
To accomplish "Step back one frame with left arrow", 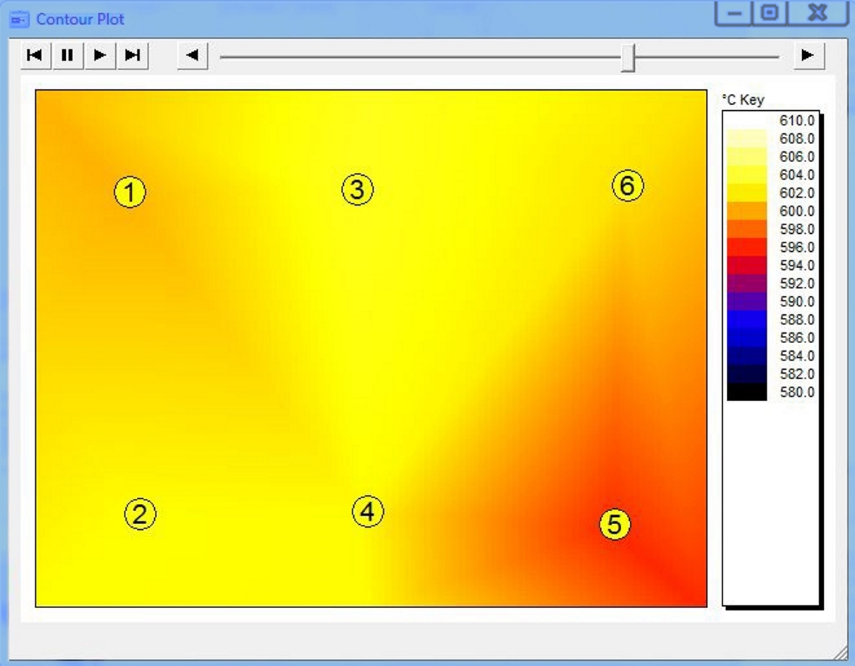I will point(191,55).
